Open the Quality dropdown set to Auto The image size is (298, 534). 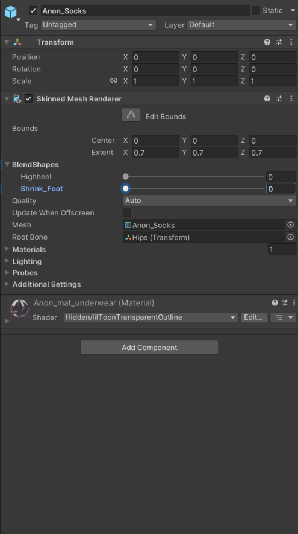[210, 200]
